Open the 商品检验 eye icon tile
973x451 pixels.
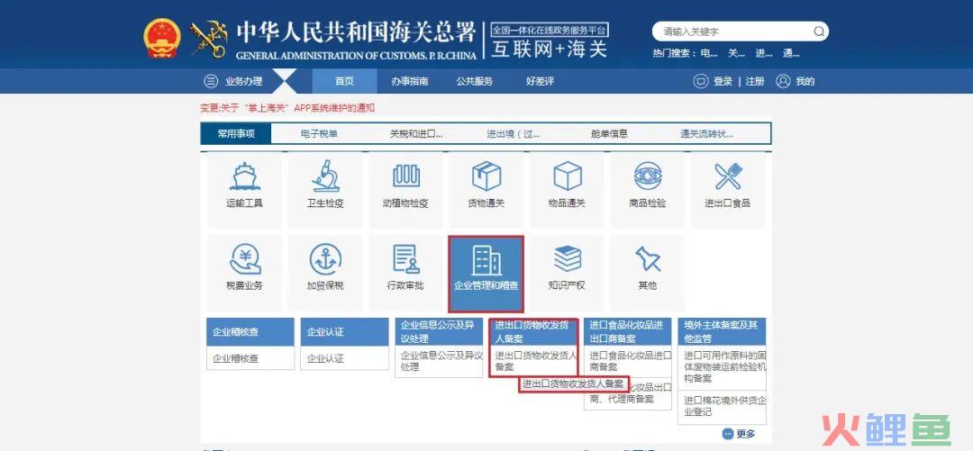tap(647, 191)
